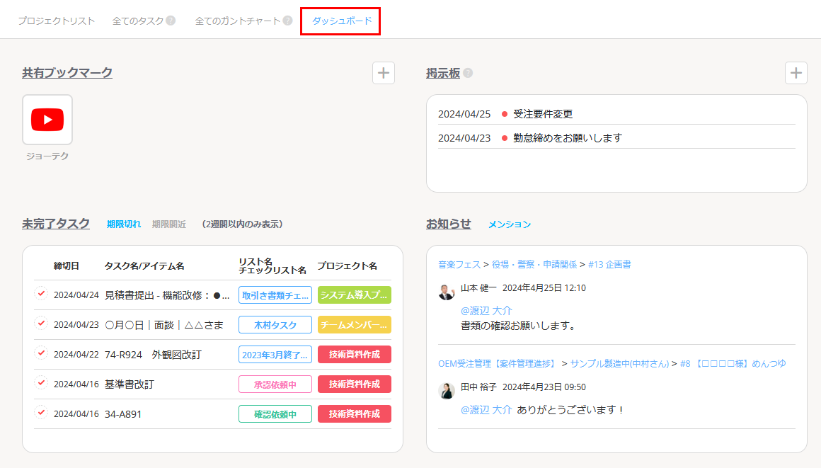
Task: Open the ジョーテク YouTube bookmark
Action: 47,120
